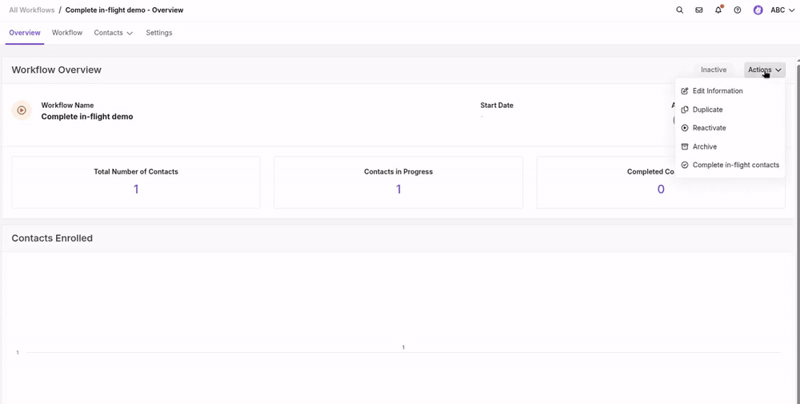Go to All Workflows breadcrumb link

32,10
